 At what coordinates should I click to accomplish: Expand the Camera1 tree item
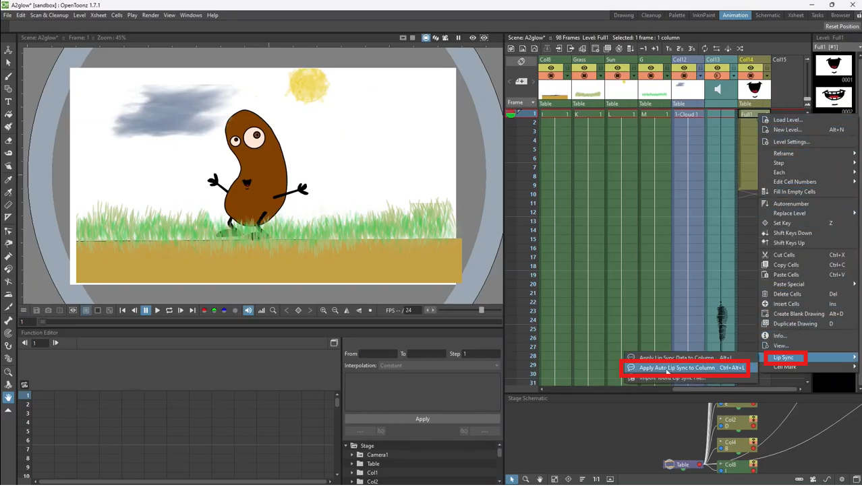click(352, 455)
